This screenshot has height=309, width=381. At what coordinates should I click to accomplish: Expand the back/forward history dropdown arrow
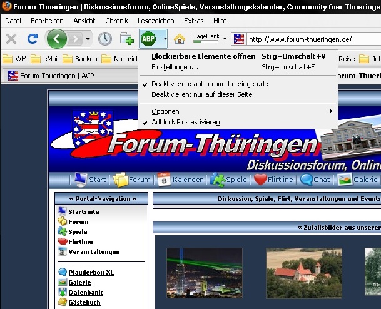point(88,39)
